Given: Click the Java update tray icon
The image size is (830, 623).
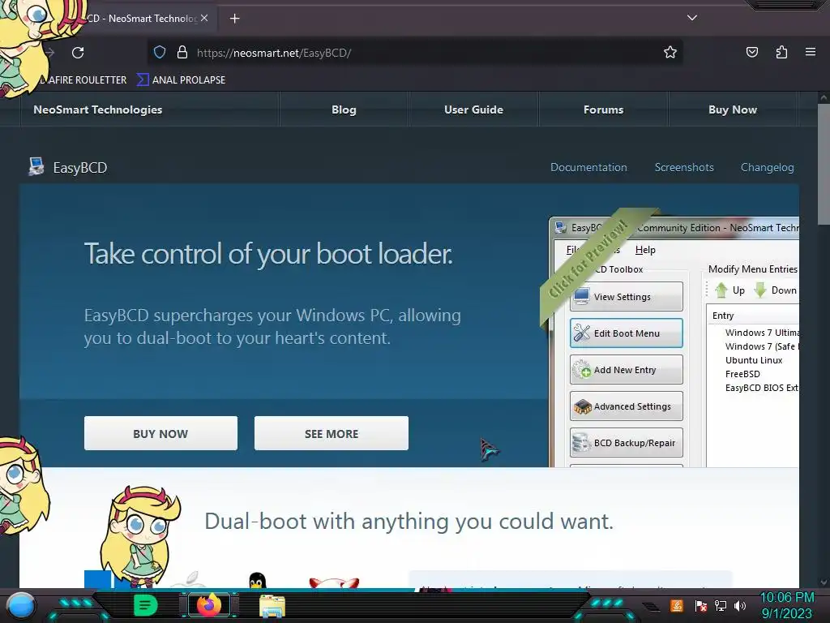Looking at the screenshot, I should 677,605.
